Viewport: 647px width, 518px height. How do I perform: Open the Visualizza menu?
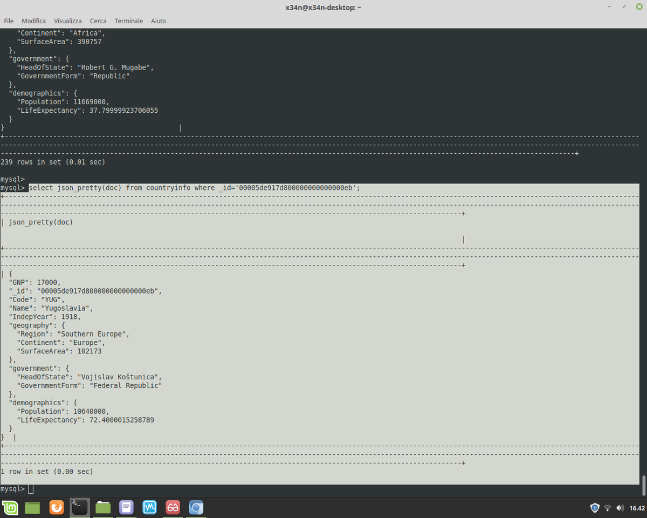[x=68, y=21]
